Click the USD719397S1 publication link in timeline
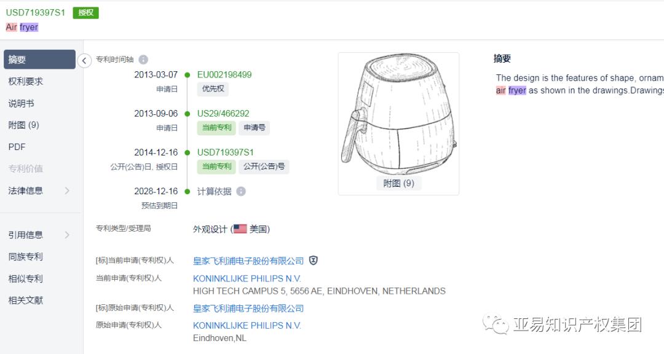This screenshot has width=664, height=354. [x=226, y=152]
